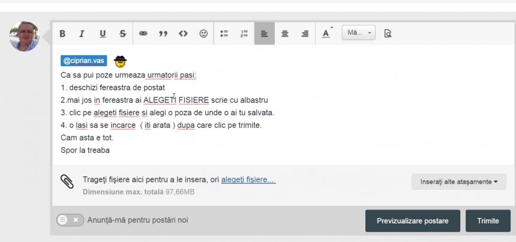Open the font color picker

327,34
